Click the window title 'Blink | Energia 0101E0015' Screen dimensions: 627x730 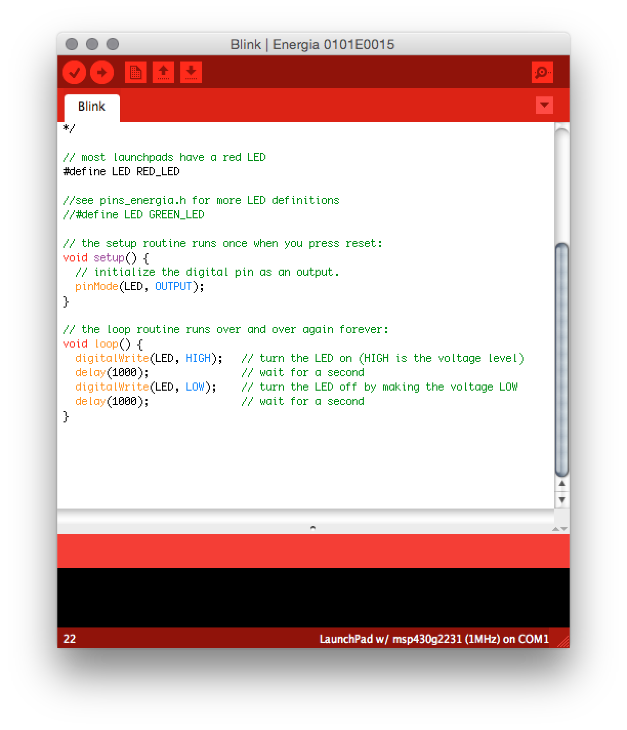point(312,44)
